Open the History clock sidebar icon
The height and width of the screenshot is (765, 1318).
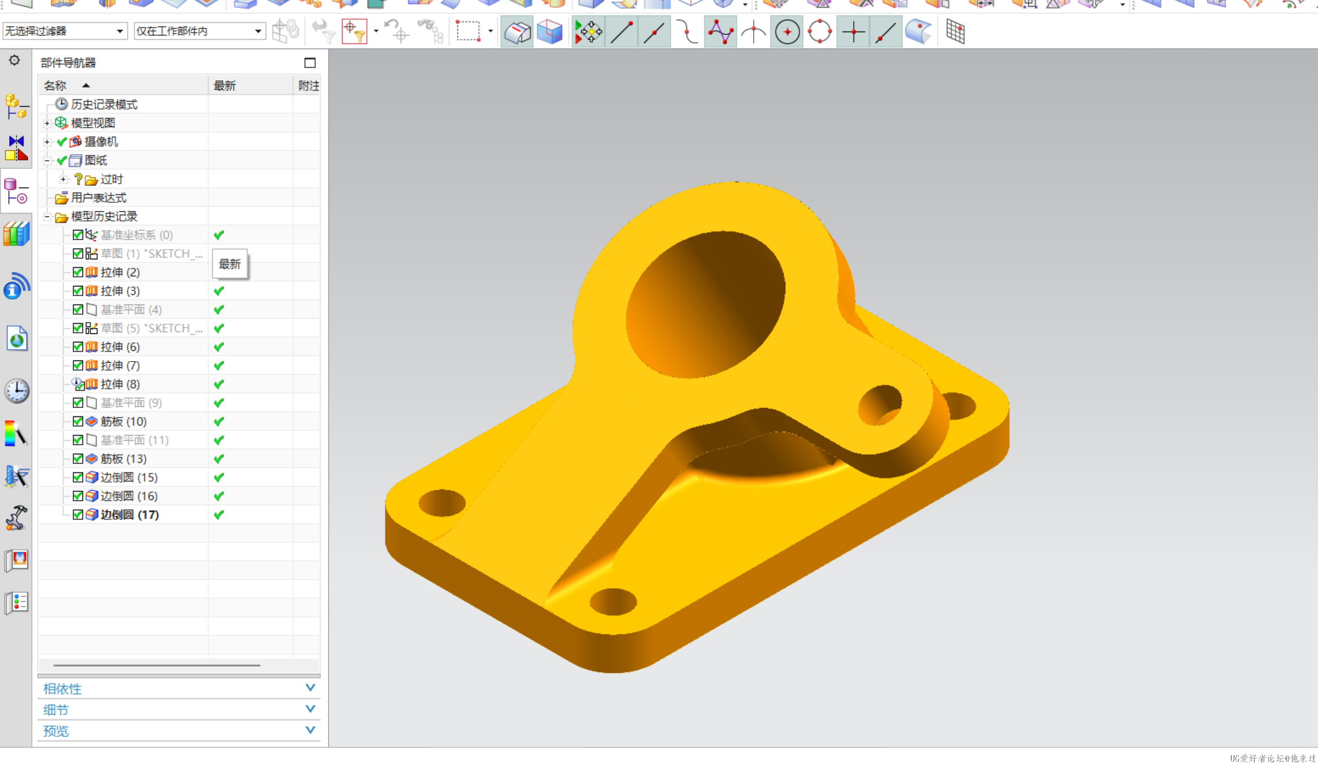click(x=16, y=391)
